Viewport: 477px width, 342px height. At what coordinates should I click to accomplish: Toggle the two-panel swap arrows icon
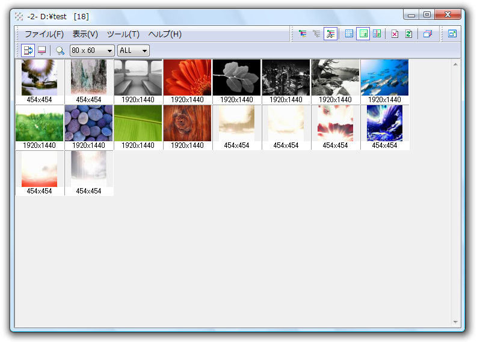point(28,50)
